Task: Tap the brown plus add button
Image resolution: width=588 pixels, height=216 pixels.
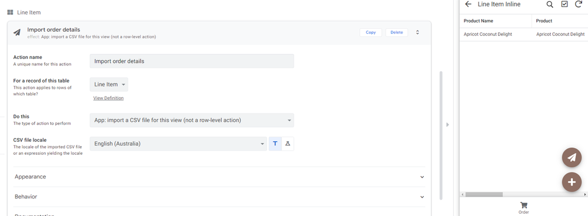Action: tap(572, 182)
